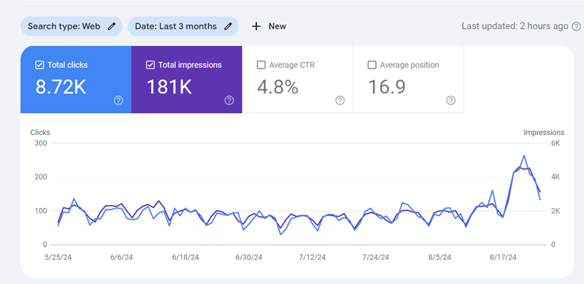Open the Date: Last 3 months chip
Screen dimensions: 584x284
(183, 26)
